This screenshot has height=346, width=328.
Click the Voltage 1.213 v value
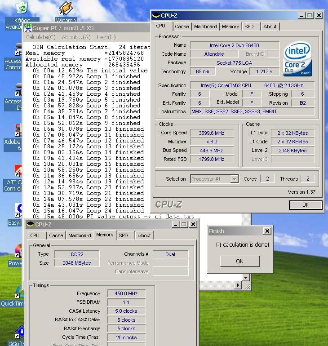(264, 71)
